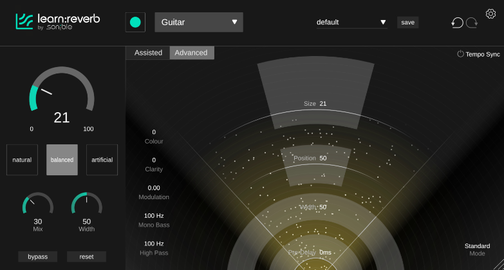Click the bypass button
Screen dimensions: 504x270
click(37, 256)
